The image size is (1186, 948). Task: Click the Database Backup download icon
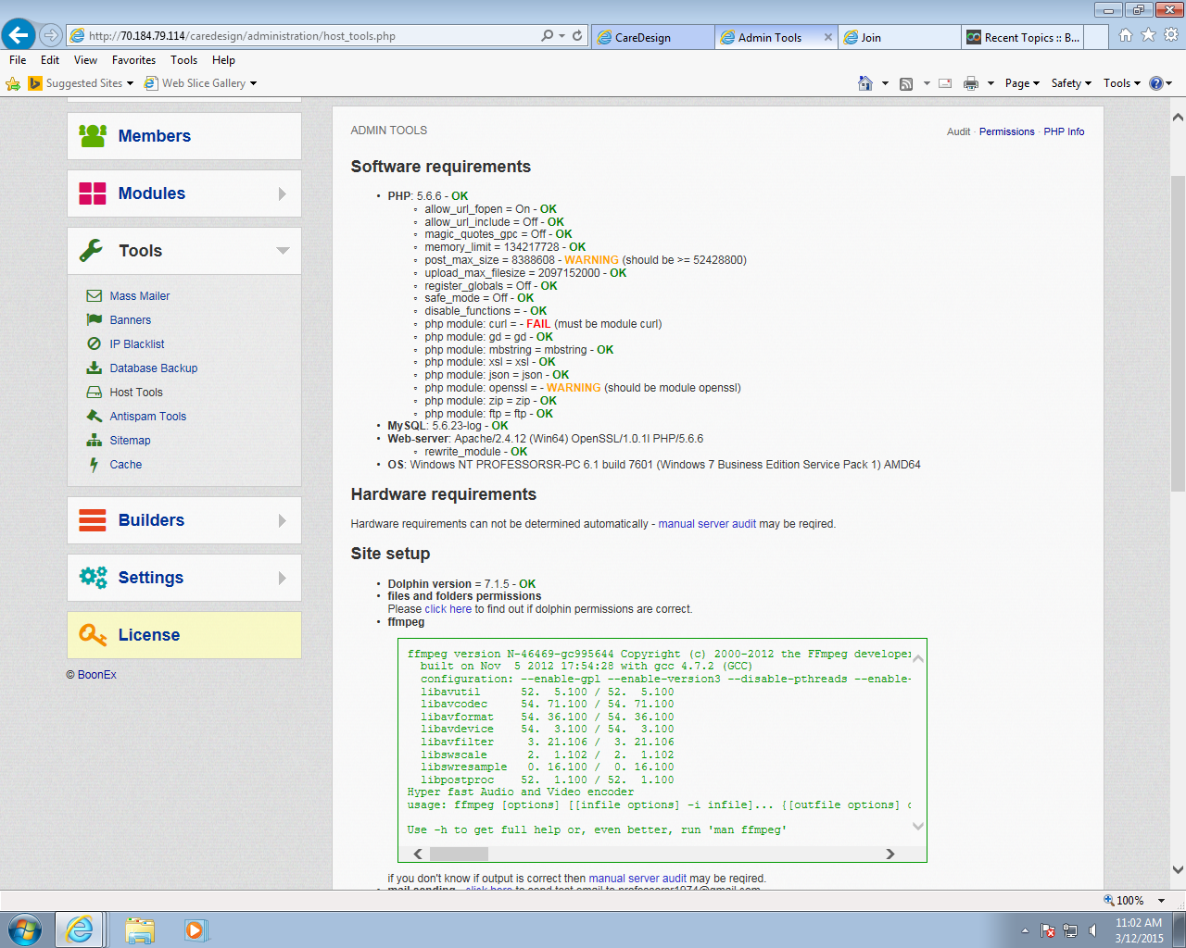tap(94, 368)
